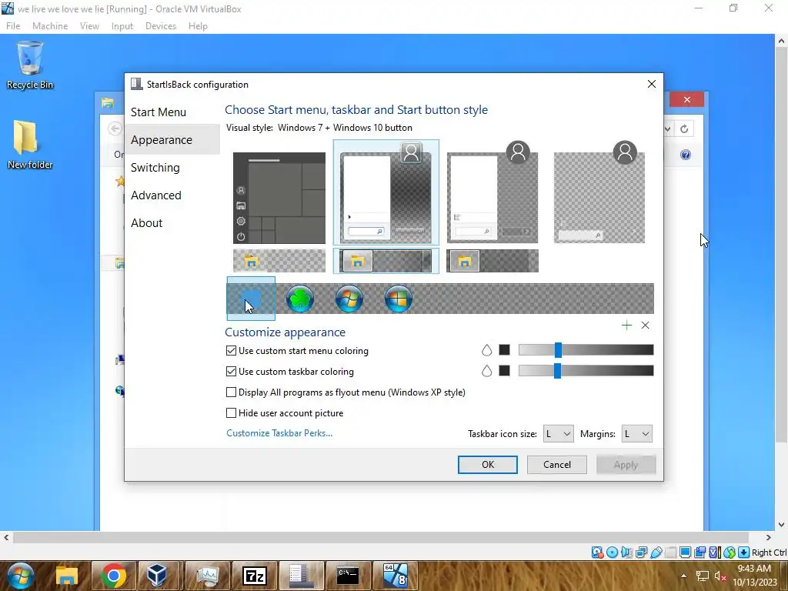Viewport: 788px width, 591px height.
Task: Open the start menu color swatch
Action: [505, 350]
